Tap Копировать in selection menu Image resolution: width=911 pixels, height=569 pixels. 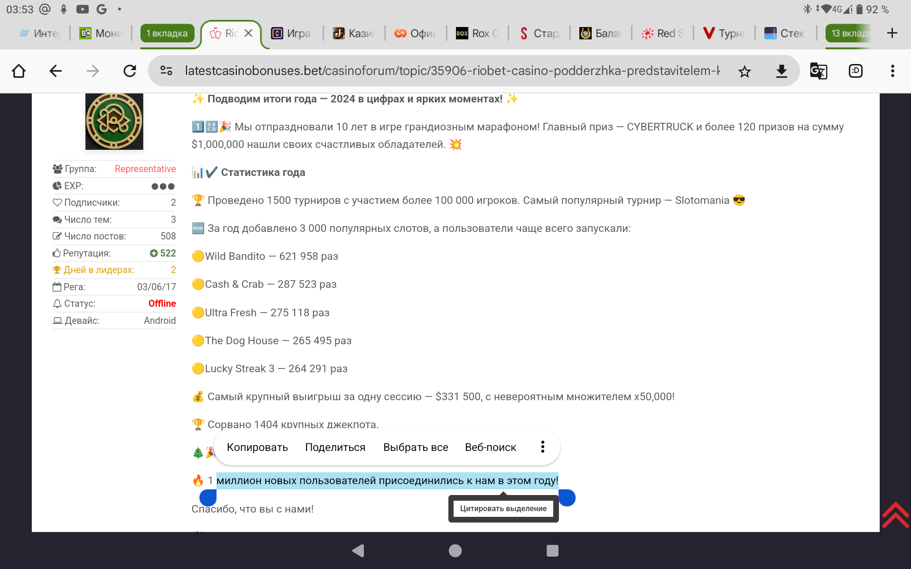(x=257, y=447)
